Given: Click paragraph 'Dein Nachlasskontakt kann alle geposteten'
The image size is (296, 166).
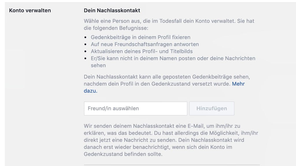Looking at the screenshot, I should pos(167,84).
